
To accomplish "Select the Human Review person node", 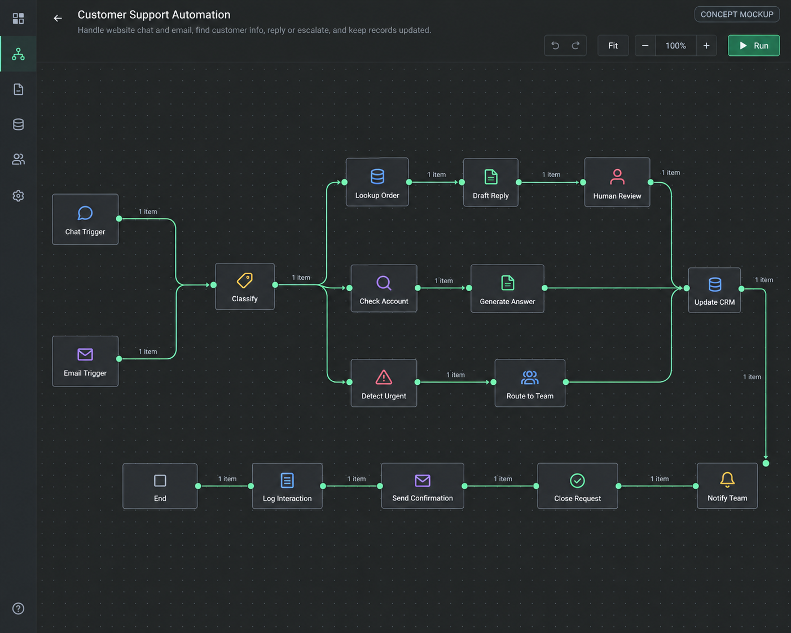I will pyautogui.click(x=617, y=182).
